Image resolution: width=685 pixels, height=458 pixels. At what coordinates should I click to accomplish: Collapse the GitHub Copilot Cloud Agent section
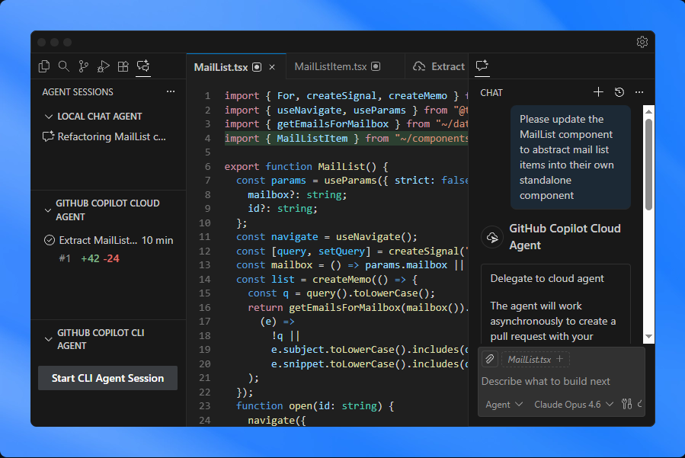48,210
